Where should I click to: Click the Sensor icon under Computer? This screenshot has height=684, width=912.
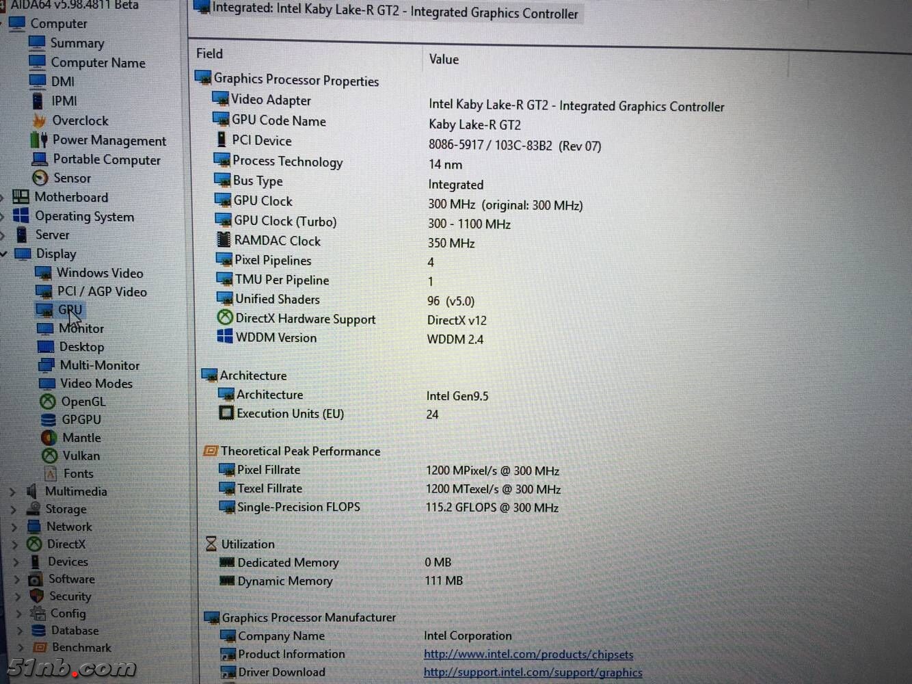(x=40, y=178)
